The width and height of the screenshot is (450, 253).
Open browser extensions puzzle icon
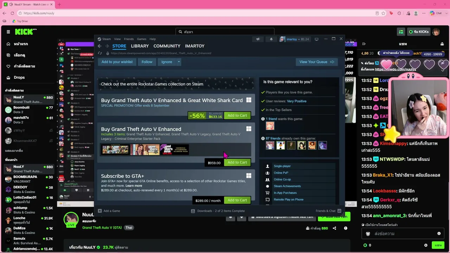point(399,13)
